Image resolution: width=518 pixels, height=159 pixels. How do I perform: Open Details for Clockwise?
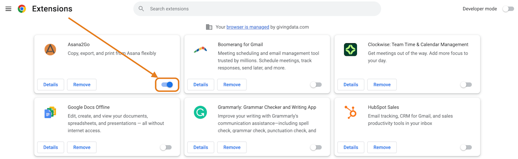coord(351,85)
